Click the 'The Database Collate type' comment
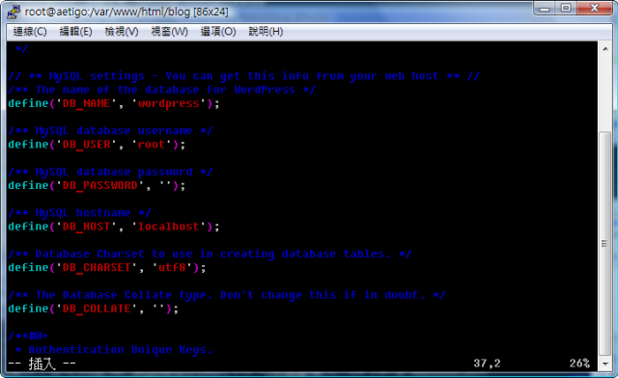The image size is (618, 378). (227, 295)
